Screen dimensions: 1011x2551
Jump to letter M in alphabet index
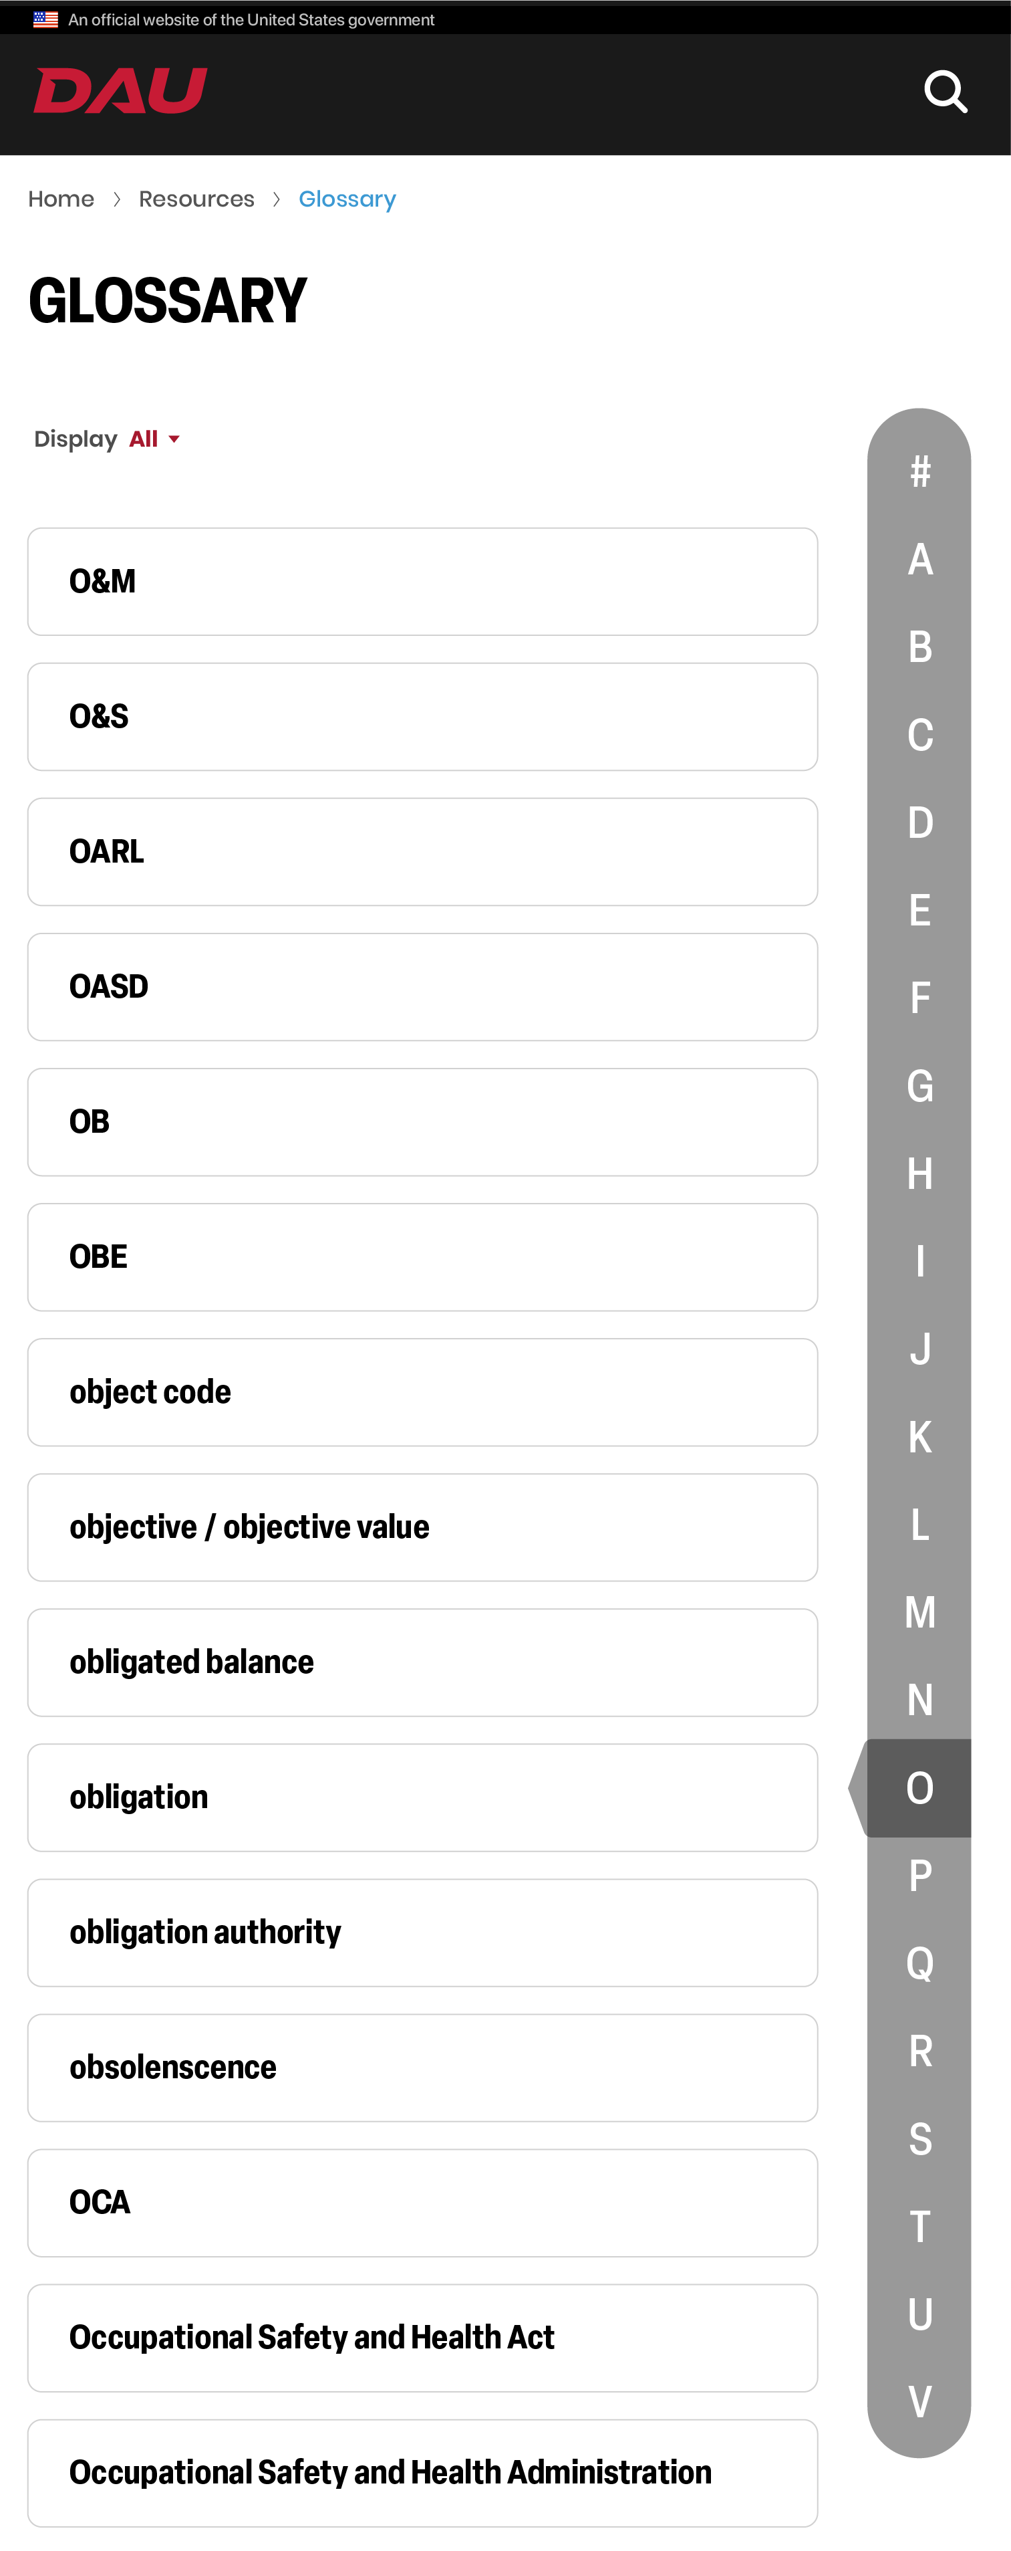[920, 1612]
